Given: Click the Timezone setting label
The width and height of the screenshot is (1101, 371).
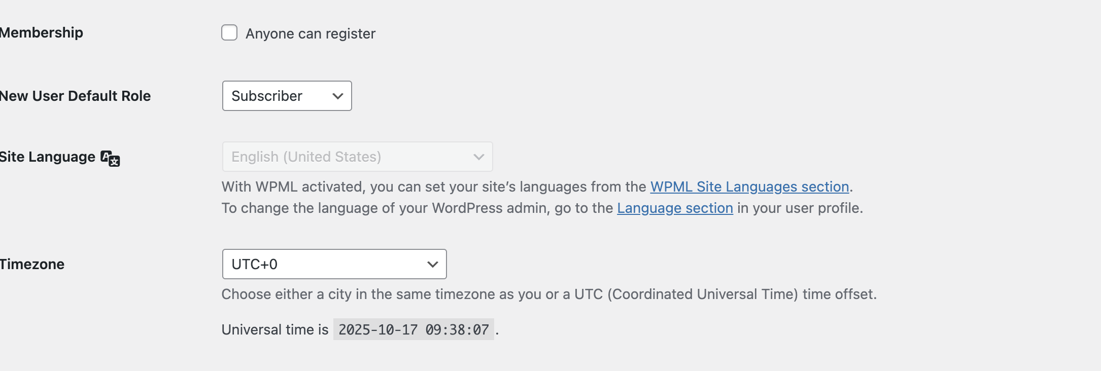Looking at the screenshot, I should coord(32,264).
